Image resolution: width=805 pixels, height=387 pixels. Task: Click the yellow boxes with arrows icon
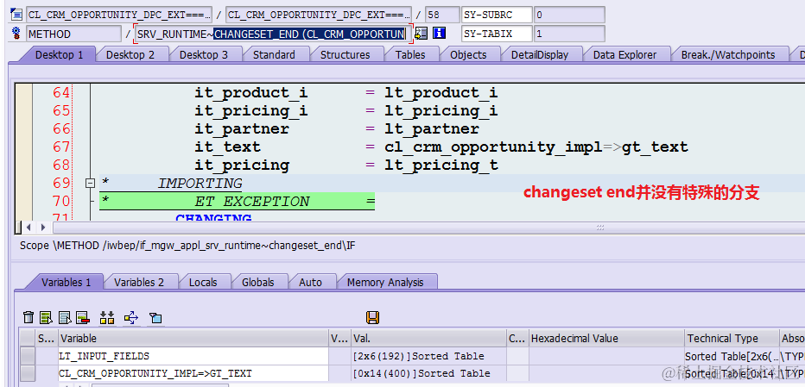click(x=107, y=318)
